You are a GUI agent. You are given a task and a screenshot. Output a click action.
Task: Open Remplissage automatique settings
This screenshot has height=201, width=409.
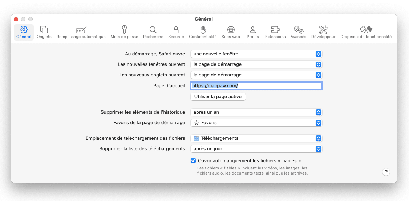point(81,33)
